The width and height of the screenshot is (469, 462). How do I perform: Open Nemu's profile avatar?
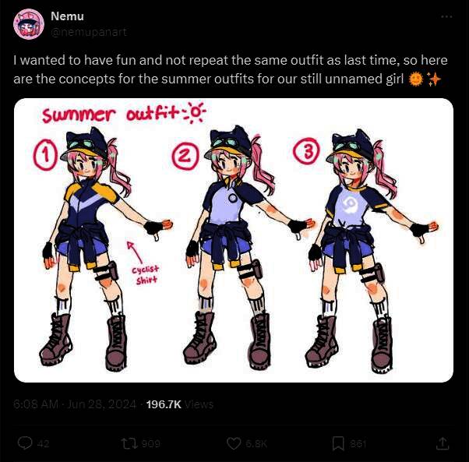28,24
